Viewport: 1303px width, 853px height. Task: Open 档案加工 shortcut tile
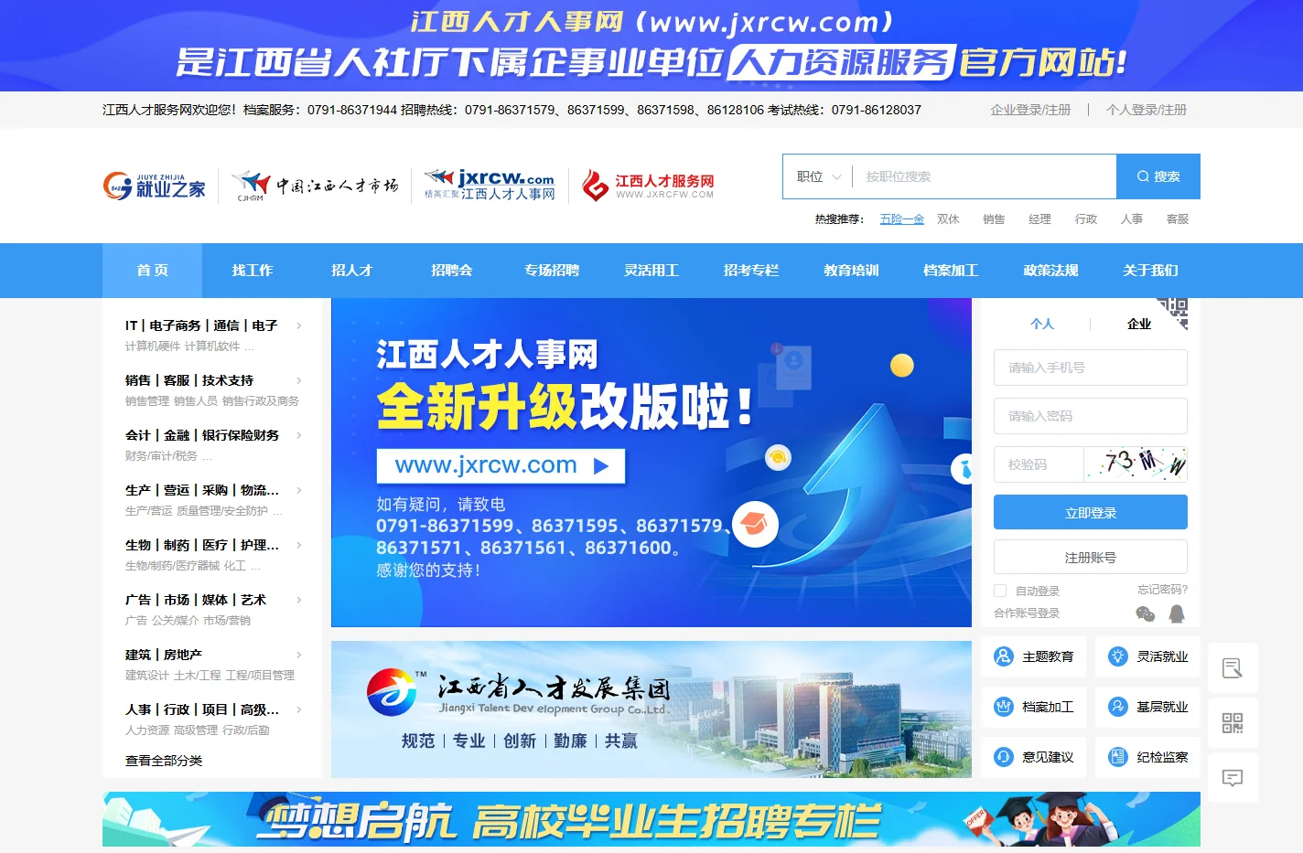click(x=1034, y=707)
